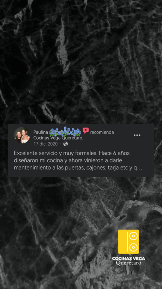Click the 17 dic. 2020 timestamp

click(45, 144)
